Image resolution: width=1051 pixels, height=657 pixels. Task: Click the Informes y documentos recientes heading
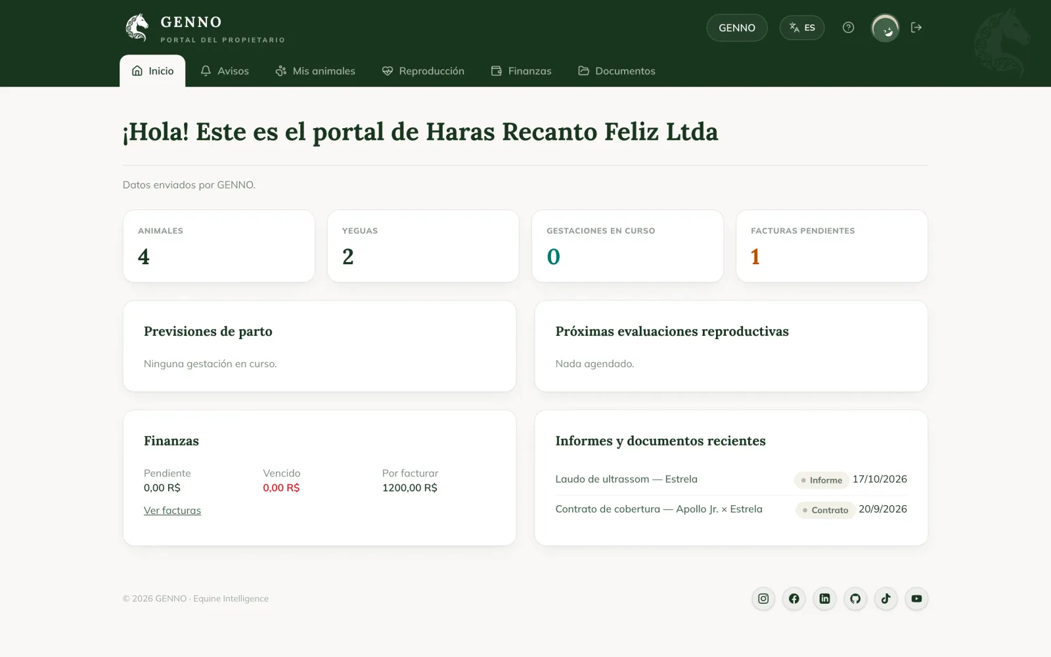coord(660,441)
